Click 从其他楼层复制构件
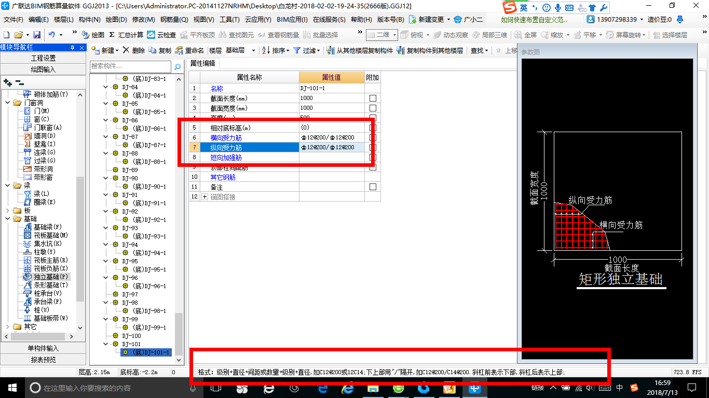709x398 pixels. 360,50
